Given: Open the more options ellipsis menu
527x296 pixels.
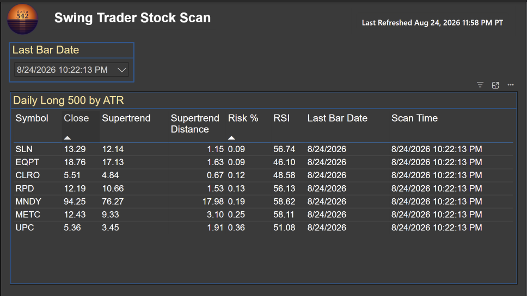Looking at the screenshot, I should pos(511,85).
